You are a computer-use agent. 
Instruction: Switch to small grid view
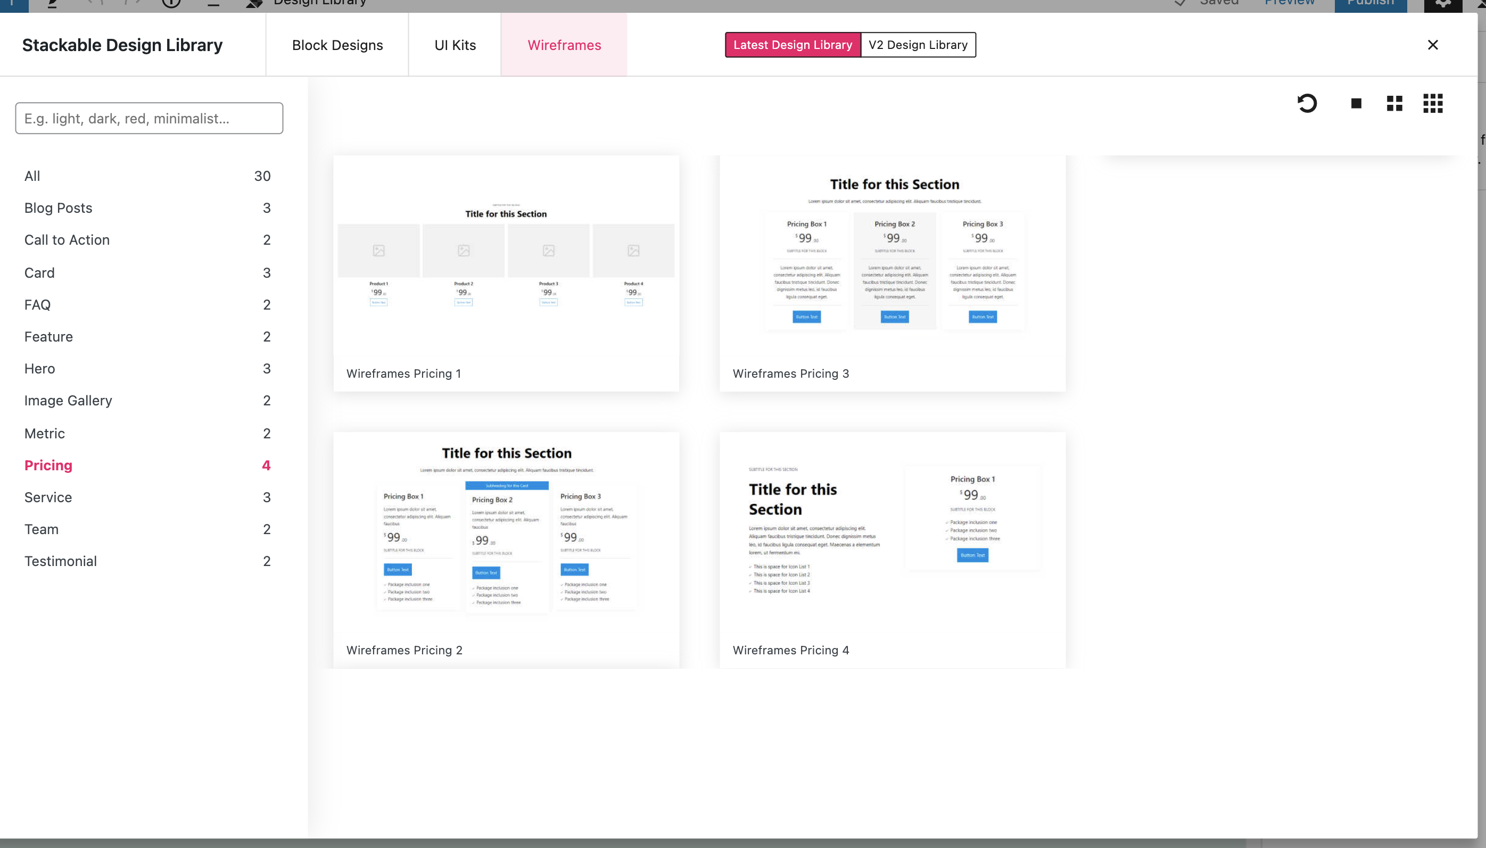click(1432, 104)
